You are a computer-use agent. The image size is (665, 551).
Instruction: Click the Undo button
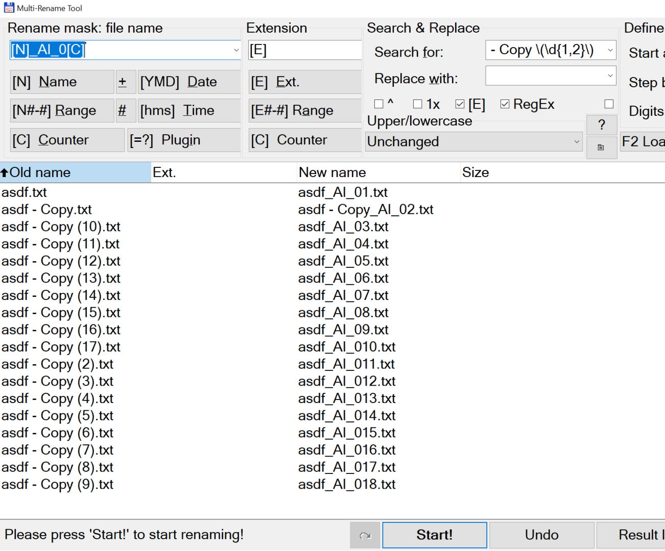coord(542,535)
